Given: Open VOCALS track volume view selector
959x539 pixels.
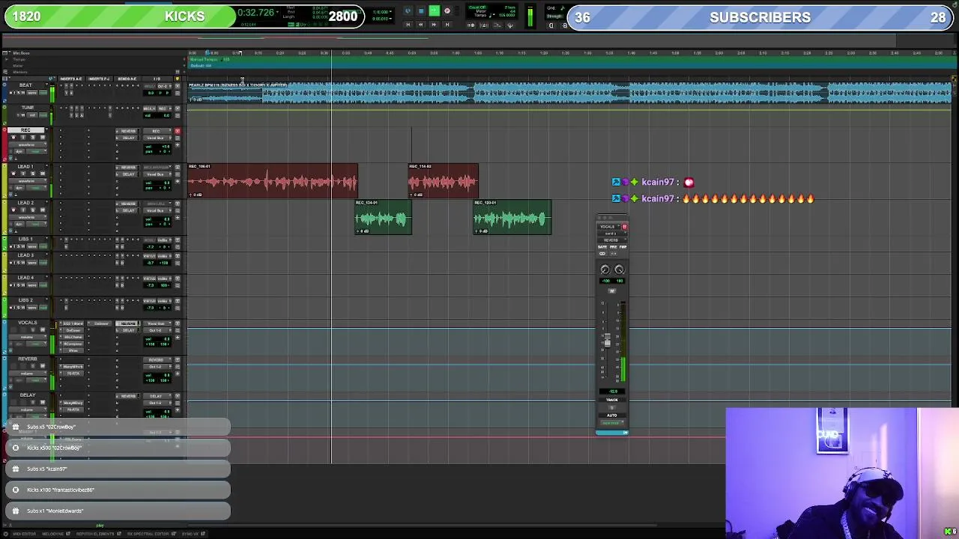Looking at the screenshot, I should tap(28, 337).
